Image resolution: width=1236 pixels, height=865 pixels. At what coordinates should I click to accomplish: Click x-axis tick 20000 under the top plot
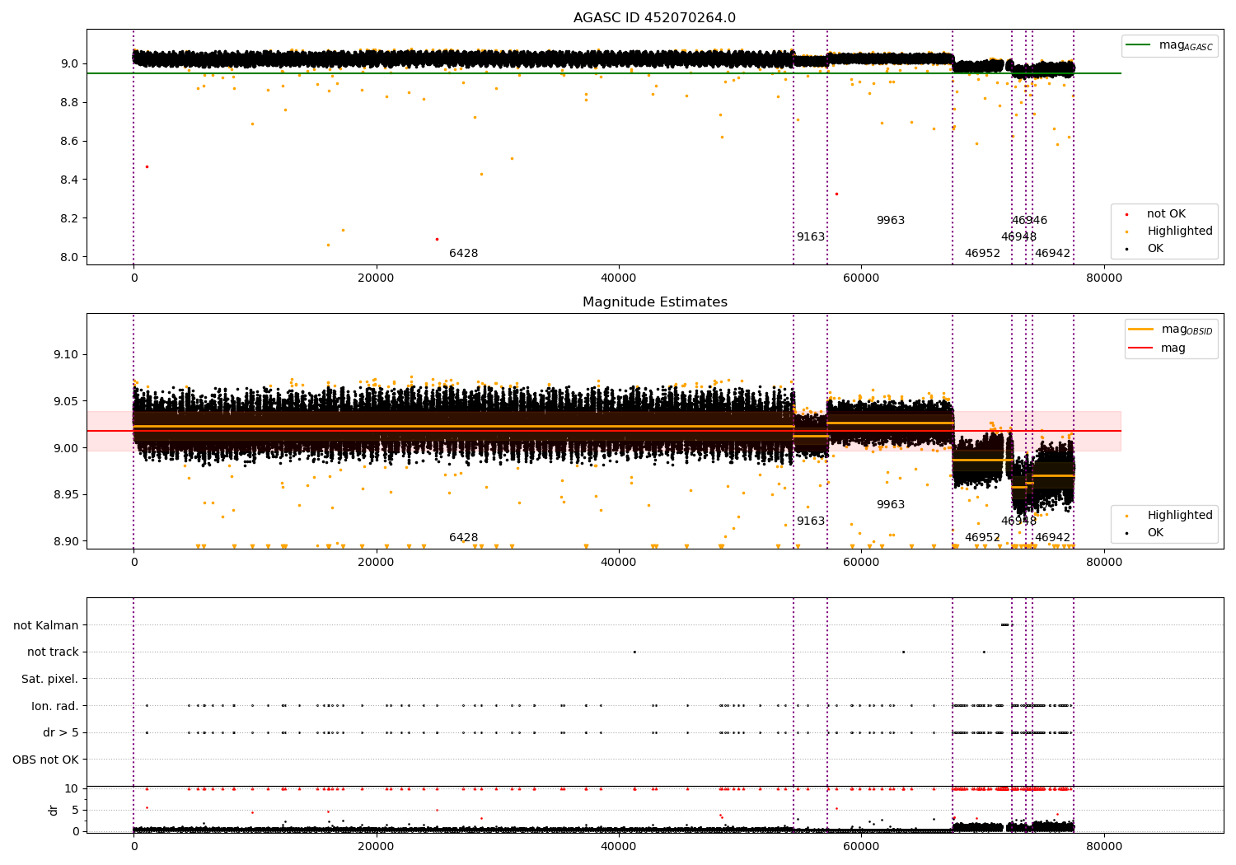pyautogui.click(x=376, y=278)
